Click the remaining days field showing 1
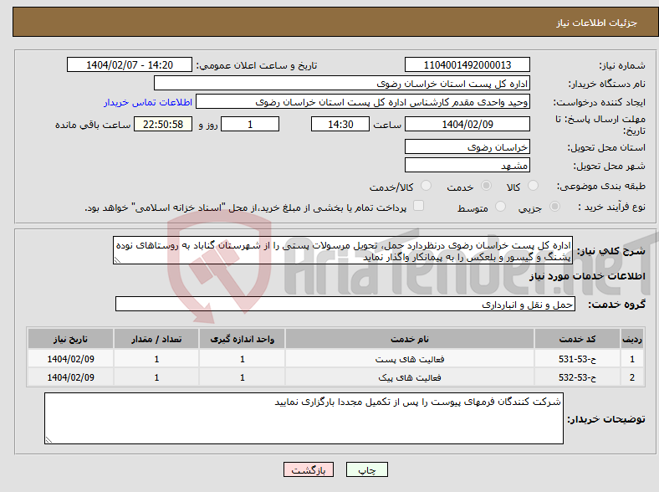Image resolution: width=659 pixels, height=492 pixels. pyautogui.click(x=250, y=124)
